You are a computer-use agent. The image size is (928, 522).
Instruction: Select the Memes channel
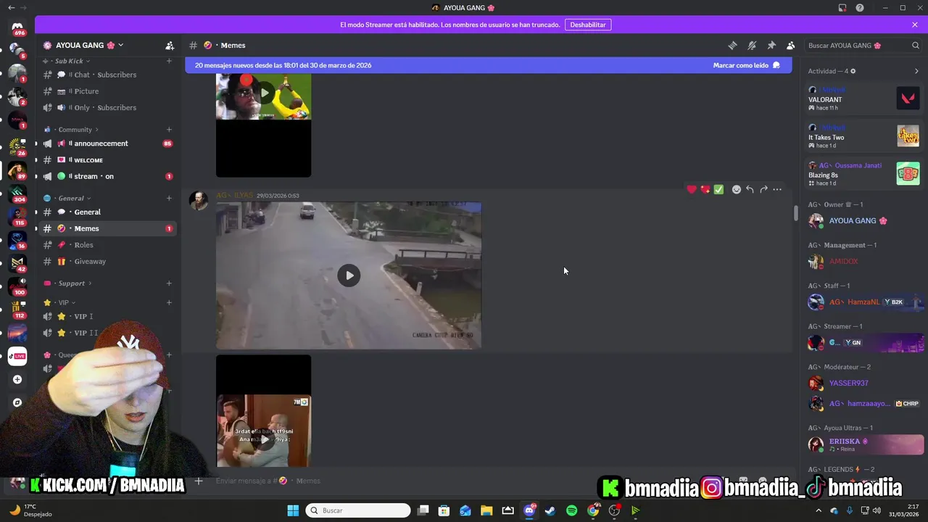[107, 228]
